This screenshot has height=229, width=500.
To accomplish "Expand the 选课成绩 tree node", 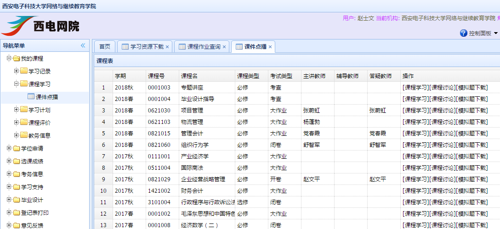I will (x=9, y=162).
